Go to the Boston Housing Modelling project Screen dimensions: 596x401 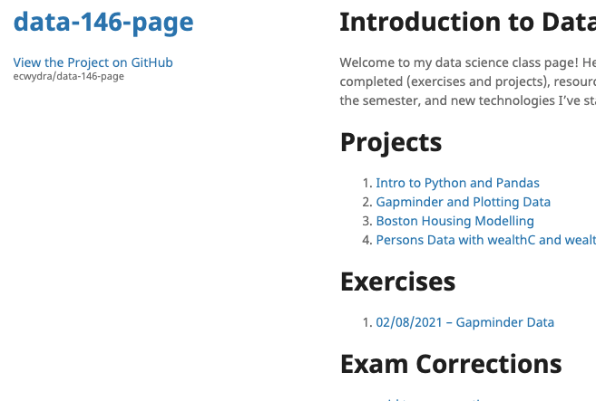click(x=454, y=221)
